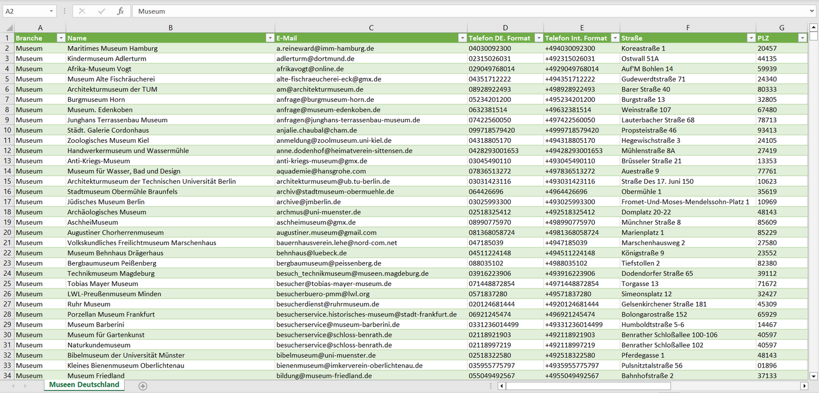This screenshot has height=393, width=819.
Task: Click the horizontal scrollbar right arrow
Action: [804, 386]
